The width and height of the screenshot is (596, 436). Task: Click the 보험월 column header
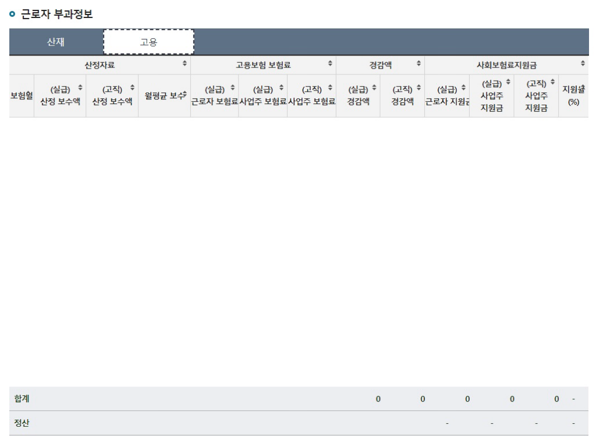22,95
